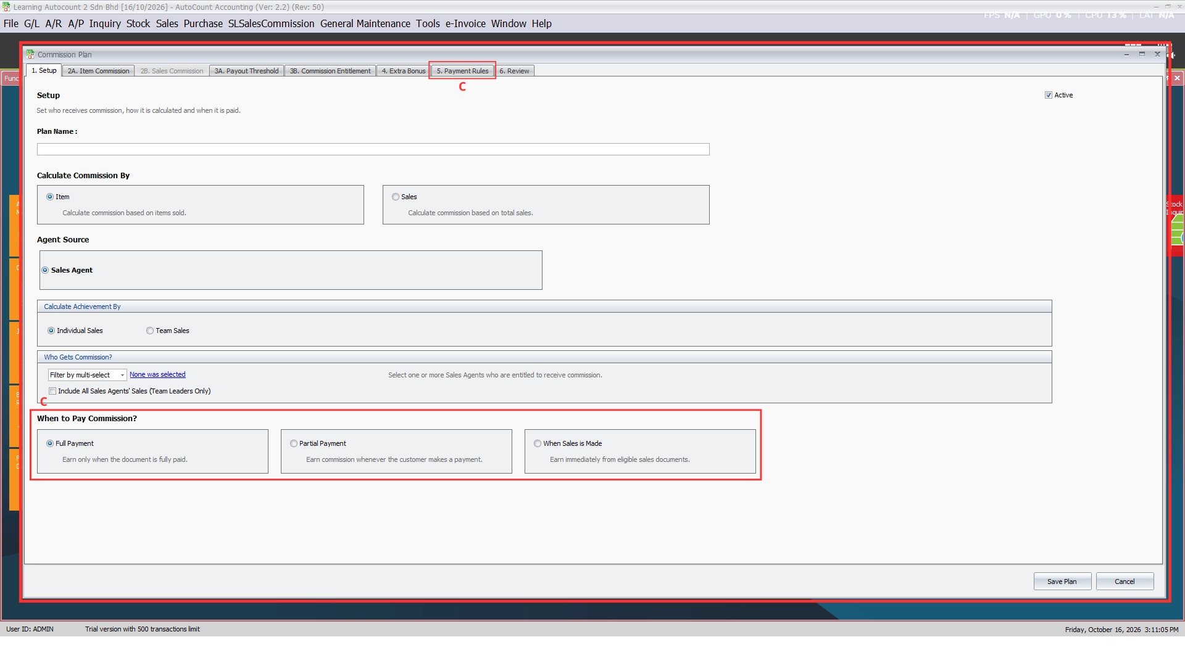Click the User ID: ADMIN status text
The height and width of the screenshot is (666, 1185).
coord(30,629)
